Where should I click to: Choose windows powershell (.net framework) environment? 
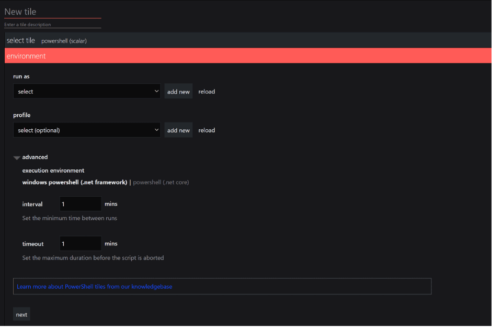pyautogui.click(x=75, y=183)
